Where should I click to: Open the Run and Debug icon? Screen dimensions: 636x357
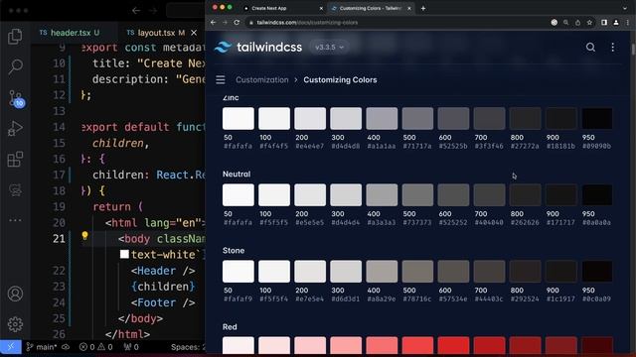tap(15, 129)
